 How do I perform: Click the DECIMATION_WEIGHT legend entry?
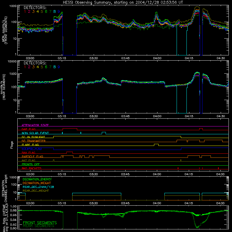click(x=37, y=183)
